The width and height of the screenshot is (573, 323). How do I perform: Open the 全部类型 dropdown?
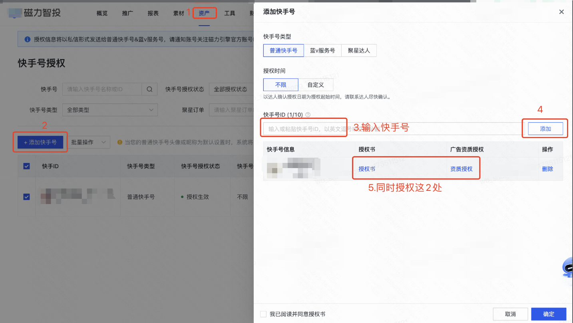click(x=110, y=110)
